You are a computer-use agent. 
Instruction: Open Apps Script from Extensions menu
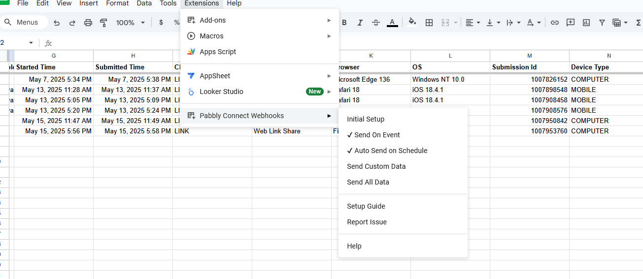point(218,52)
